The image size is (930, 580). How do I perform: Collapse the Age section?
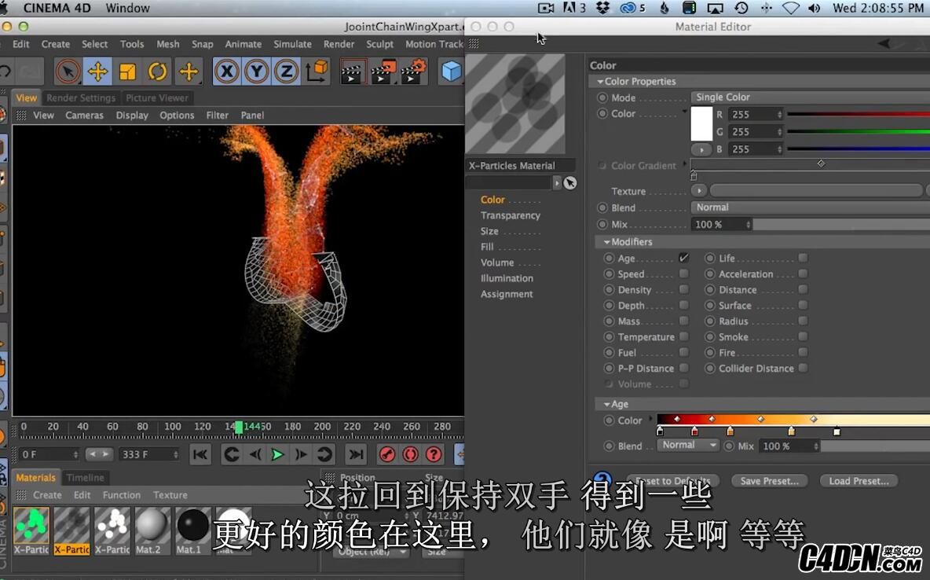click(x=606, y=404)
